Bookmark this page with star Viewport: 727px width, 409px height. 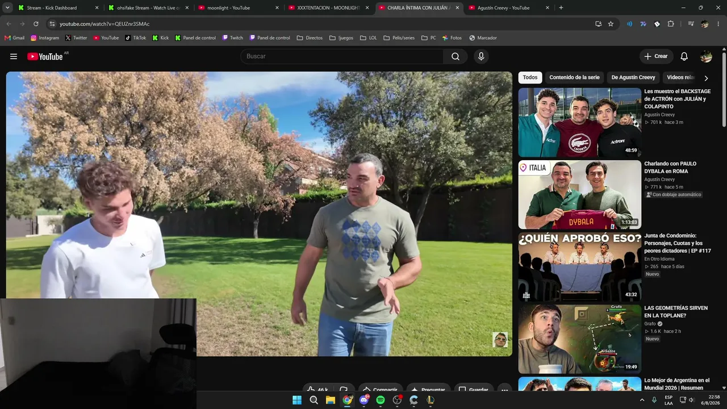(x=611, y=24)
